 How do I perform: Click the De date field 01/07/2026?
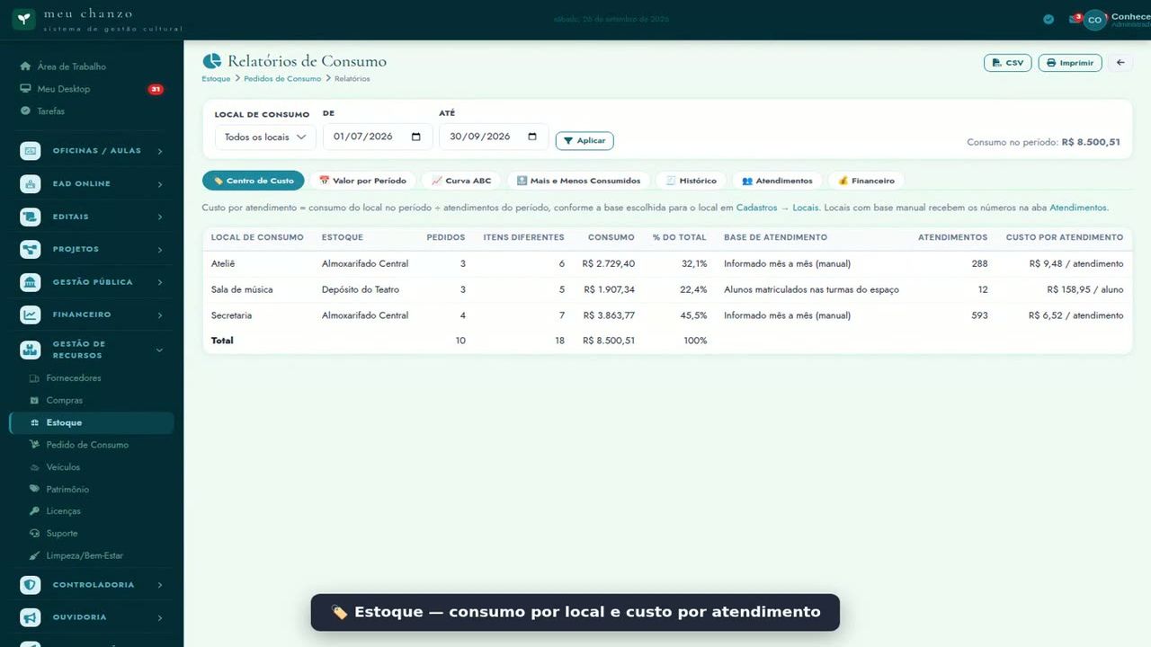click(378, 137)
